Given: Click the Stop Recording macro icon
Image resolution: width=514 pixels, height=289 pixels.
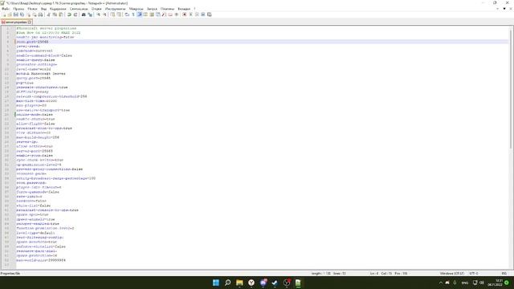Looking at the screenshot, I should click(x=191, y=14).
